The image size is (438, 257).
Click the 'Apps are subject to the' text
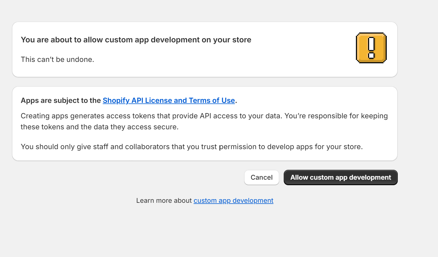pyautogui.click(x=61, y=100)
